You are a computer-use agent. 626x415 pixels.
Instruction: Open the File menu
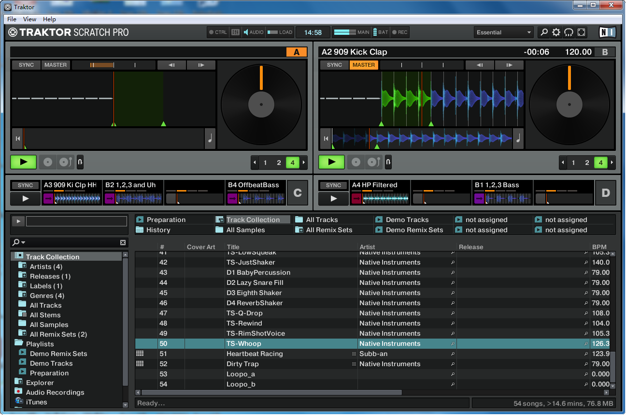12,19
